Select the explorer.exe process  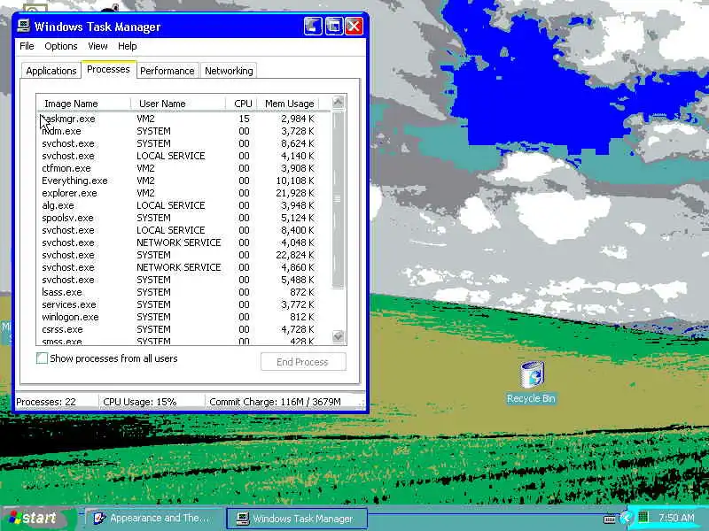point(178,193)
